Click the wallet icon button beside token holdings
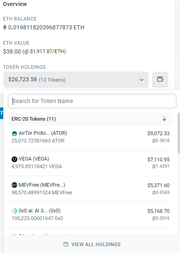 [160, 80]
